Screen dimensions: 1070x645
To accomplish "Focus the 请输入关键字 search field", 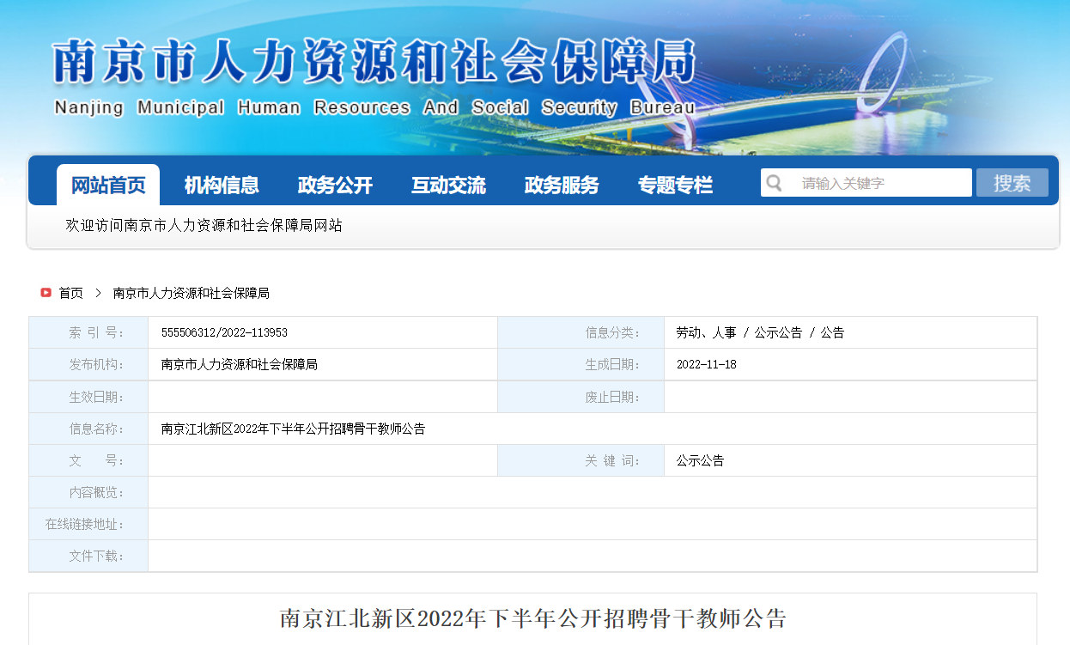I will coord(880,183).
